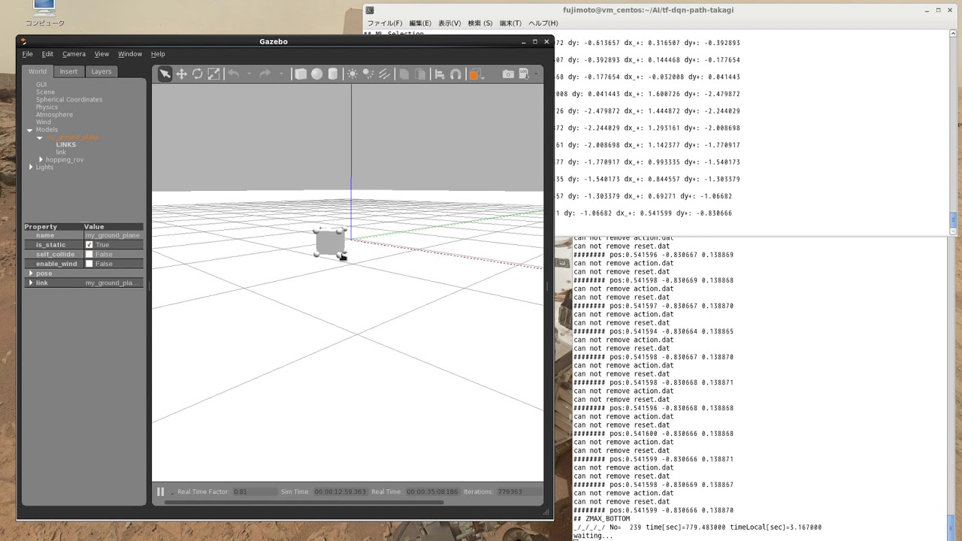Screen dimensions: 962x541
Task: Open the undo history dropdown arrow
Action: point(249,74)
